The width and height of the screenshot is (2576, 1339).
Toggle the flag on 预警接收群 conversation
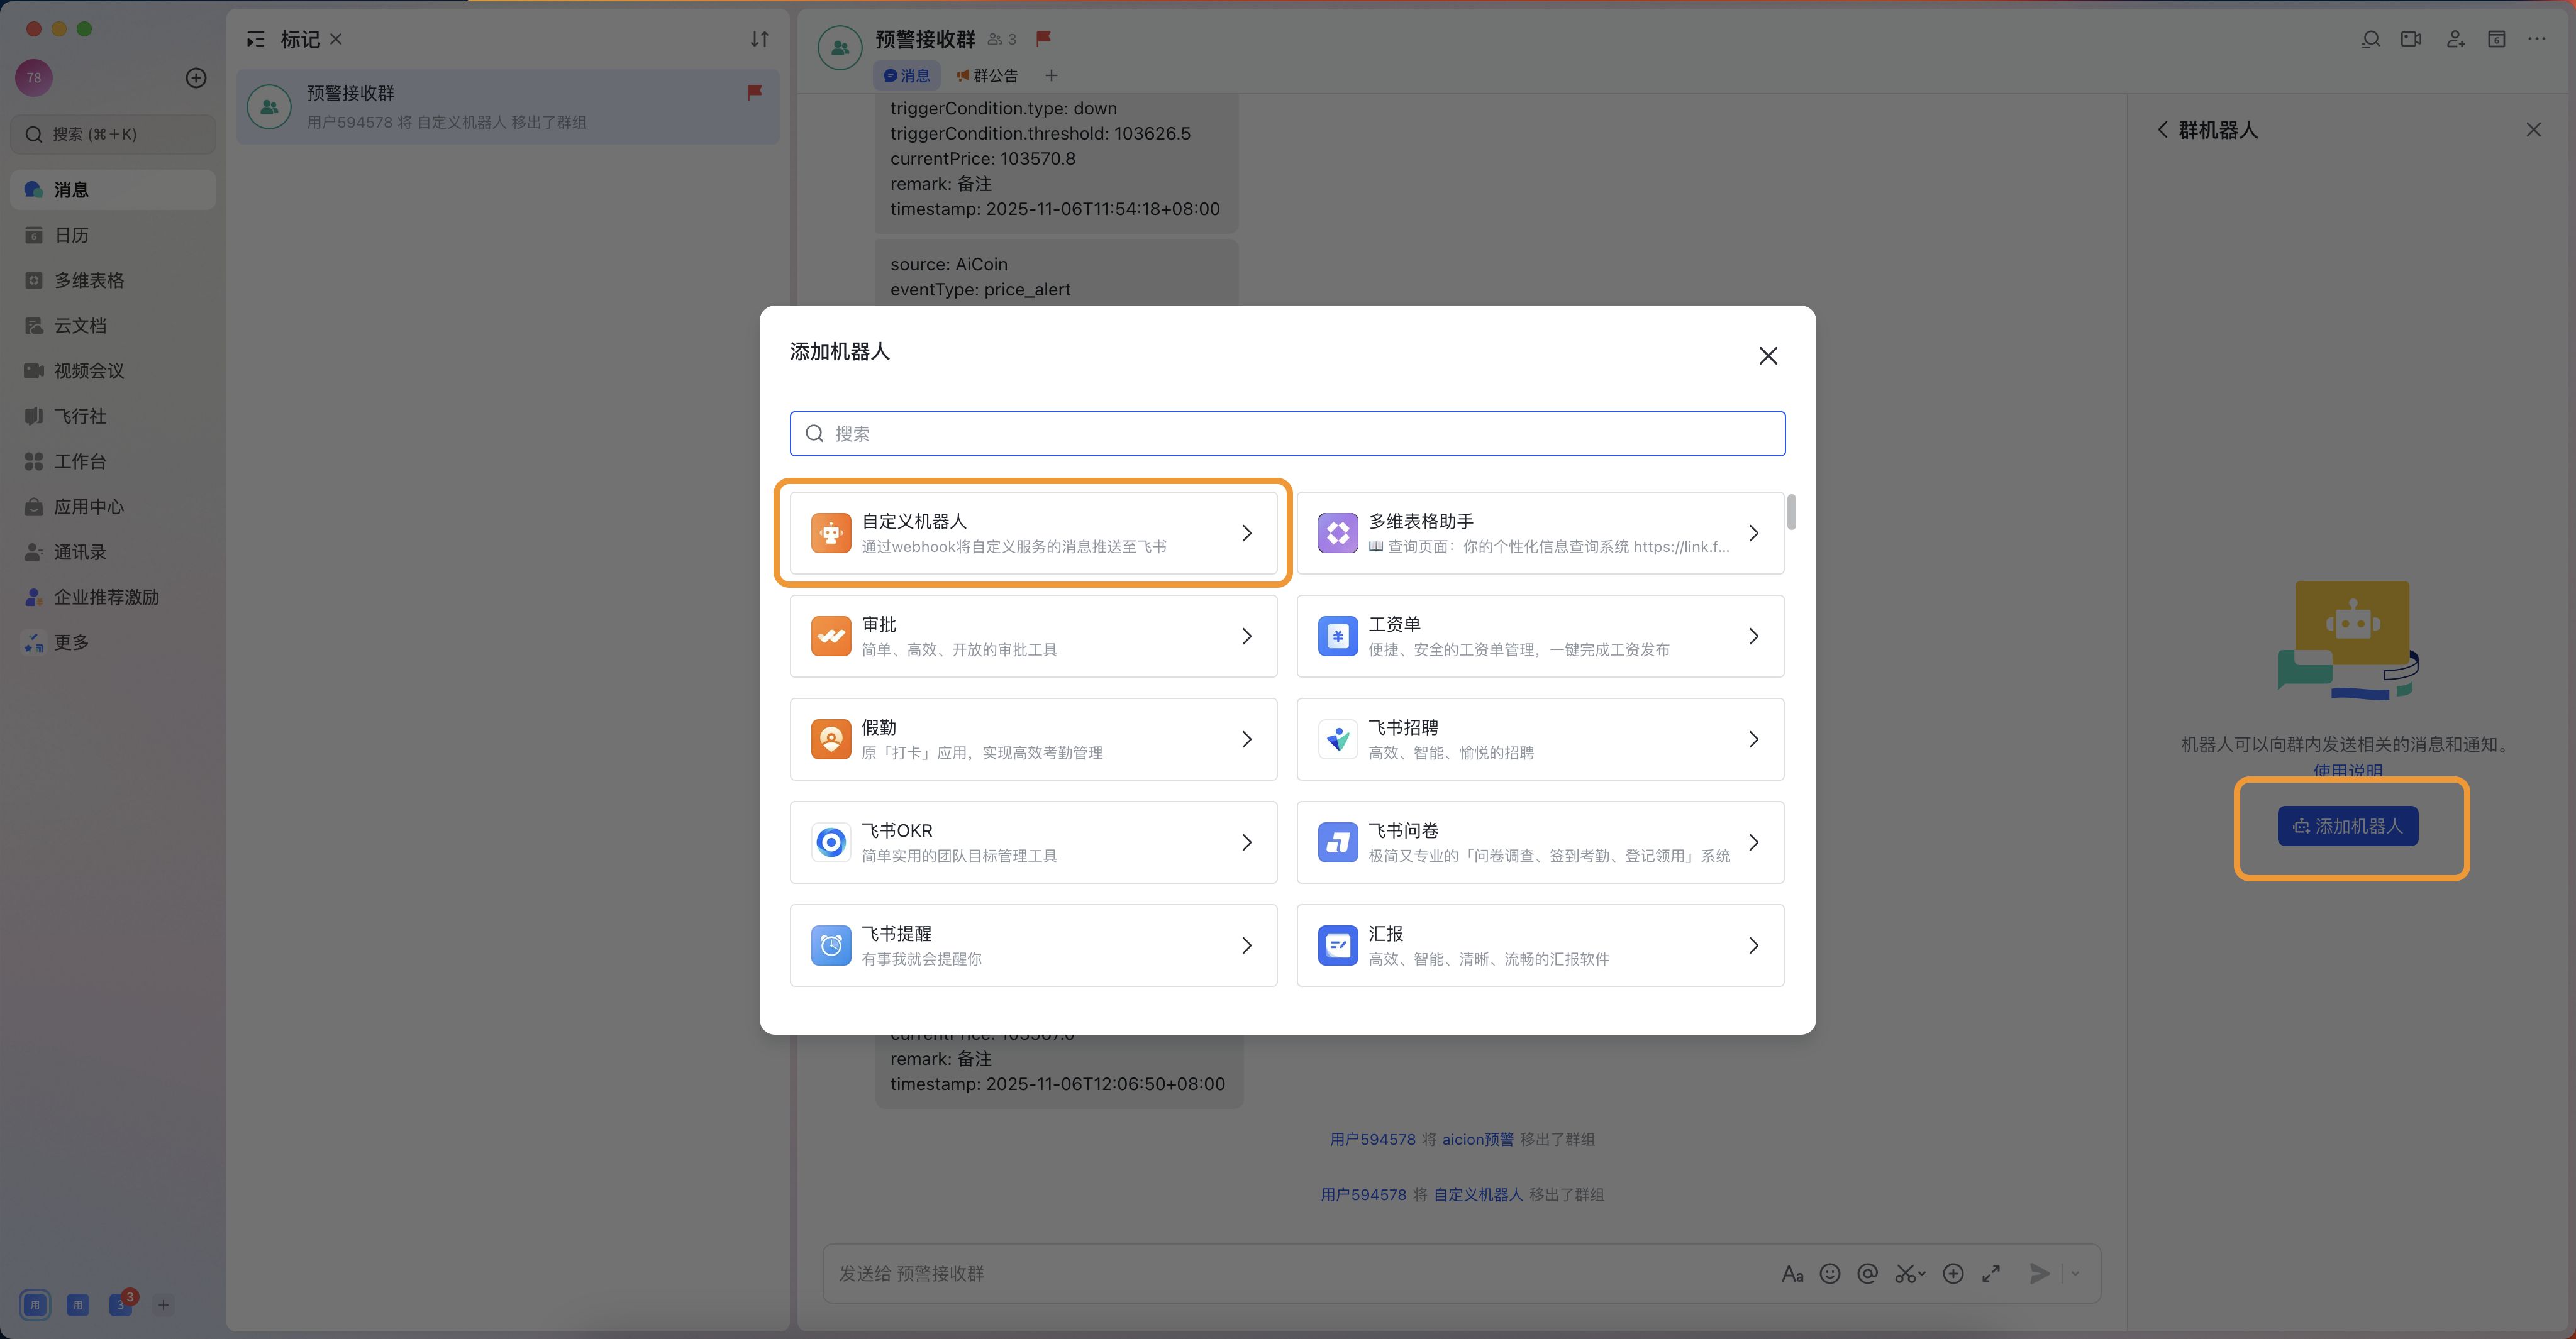(x=755, y=92)
